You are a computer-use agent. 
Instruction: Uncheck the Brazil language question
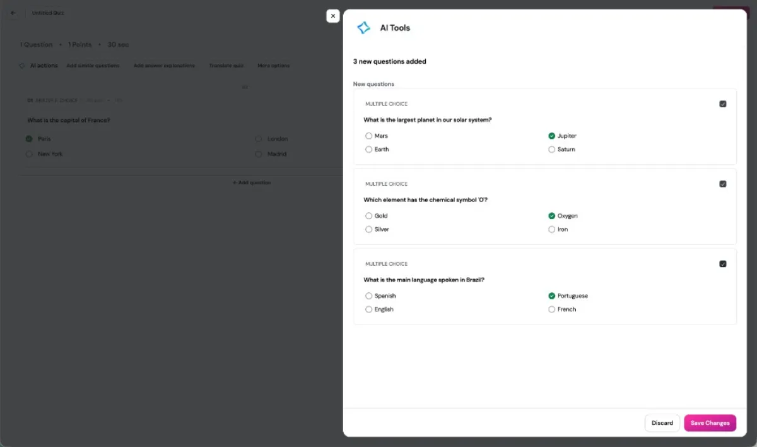coord(723,264)
